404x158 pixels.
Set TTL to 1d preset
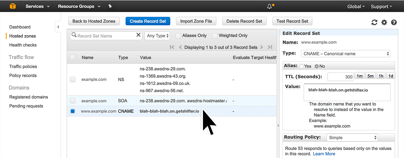[x=391, y=76]
